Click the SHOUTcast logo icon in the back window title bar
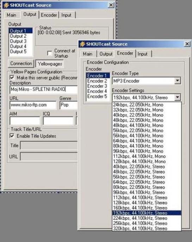The height and width of the screenshot is (242, 192). pos(6,5)
